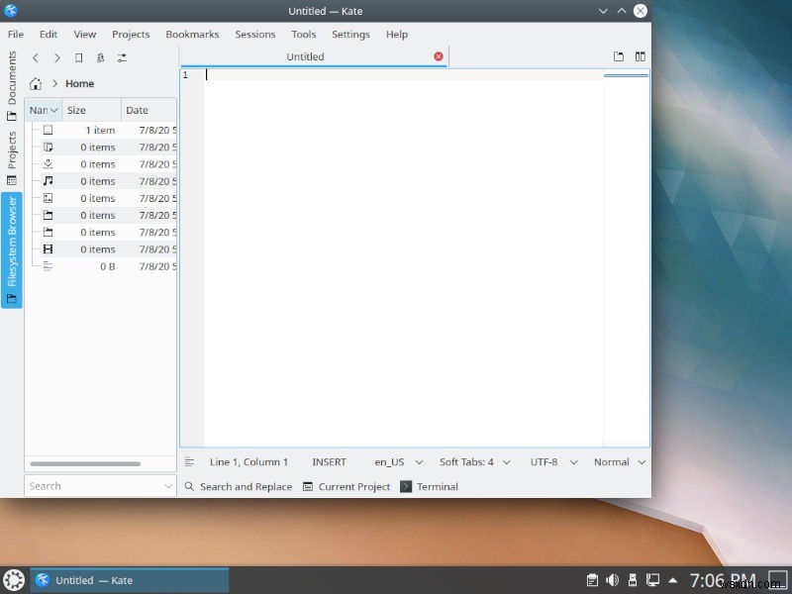Toggle INSERT mode in the status bar

[329, 461]
